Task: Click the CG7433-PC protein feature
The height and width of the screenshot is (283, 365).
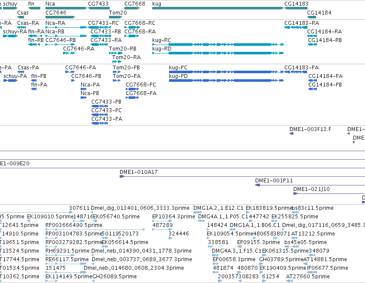Action: [100, 115]
